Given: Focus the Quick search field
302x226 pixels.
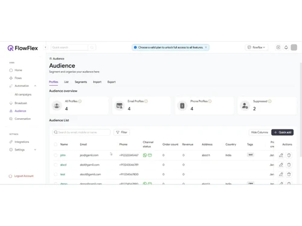Looking at the screenshot, I should [x=69, y=48].
